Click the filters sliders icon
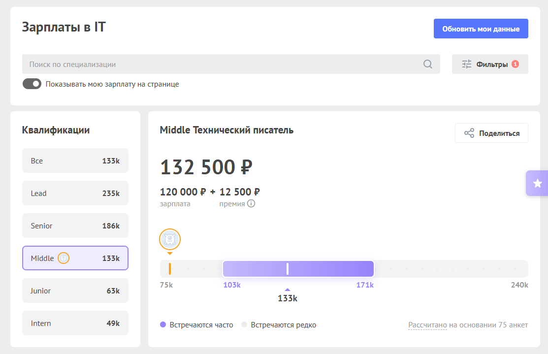The image size is (548, 354). point(466,64)
